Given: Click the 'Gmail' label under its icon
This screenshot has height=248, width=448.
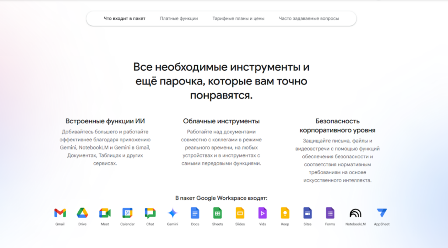Looking at the screenshot, I should pos(60,224).
